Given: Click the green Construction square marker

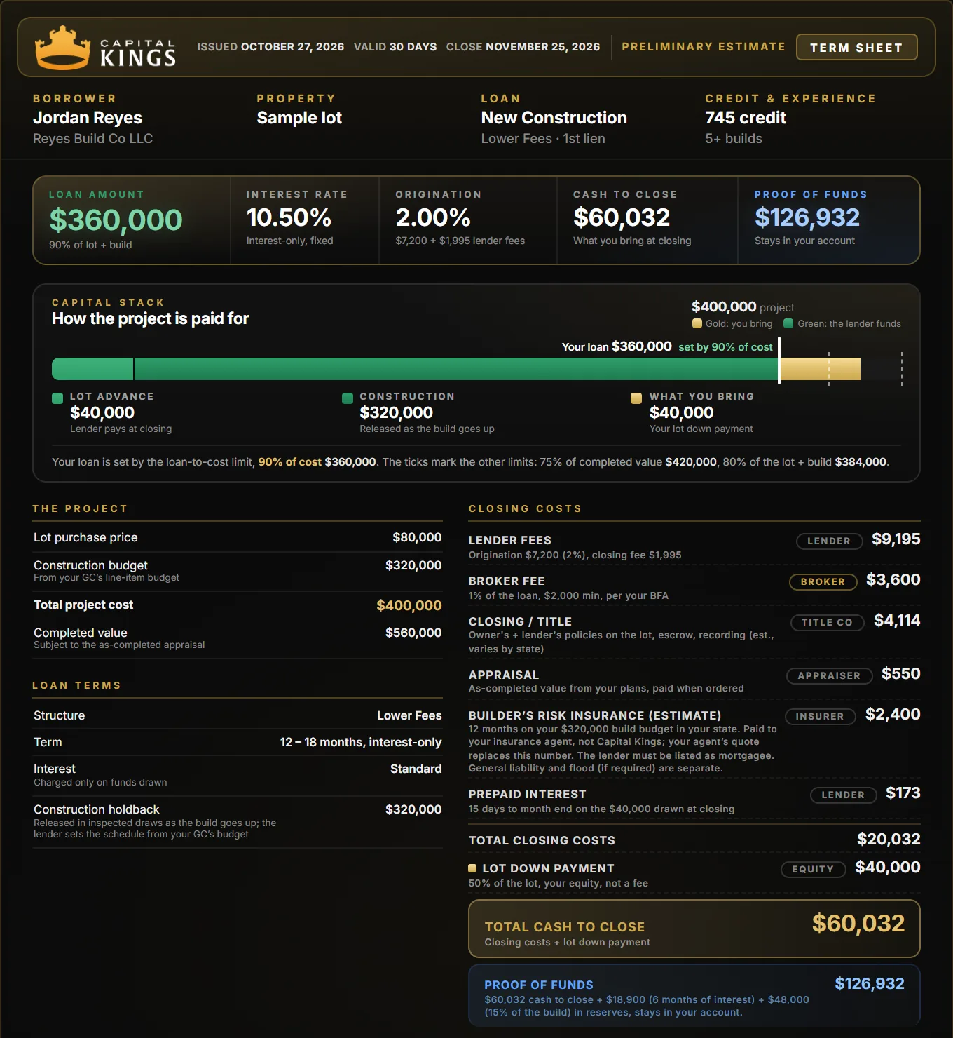Looking at the screenshot, I should 348,398.
